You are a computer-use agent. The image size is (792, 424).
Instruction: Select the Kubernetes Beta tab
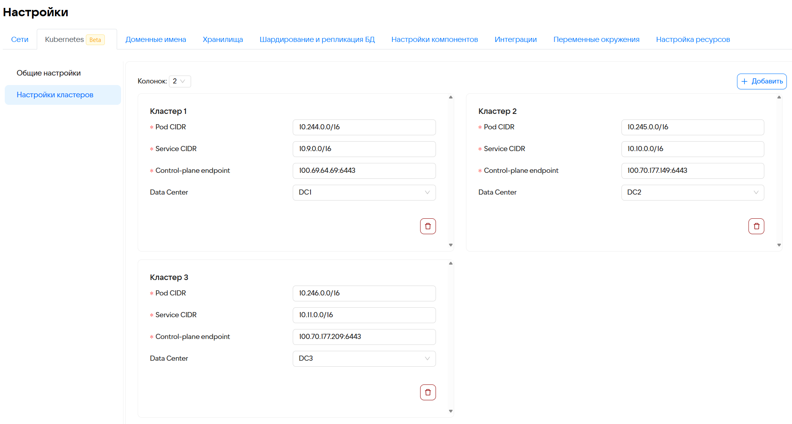tap(77, 40)
